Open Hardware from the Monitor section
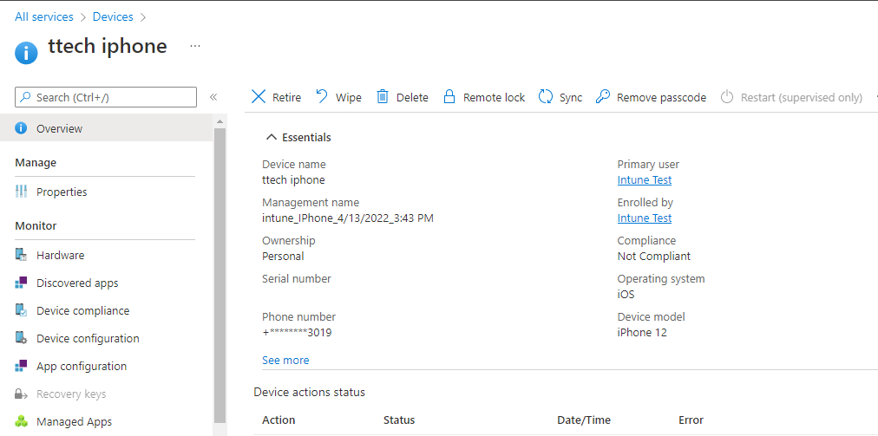 60,256
